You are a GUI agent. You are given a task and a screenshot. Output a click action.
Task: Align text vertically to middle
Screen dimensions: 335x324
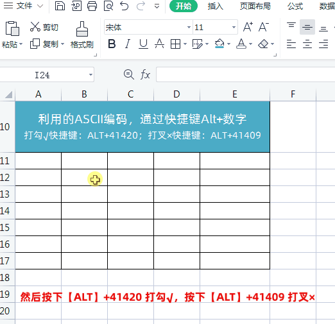pyautogui.click(x=307, y=27)
